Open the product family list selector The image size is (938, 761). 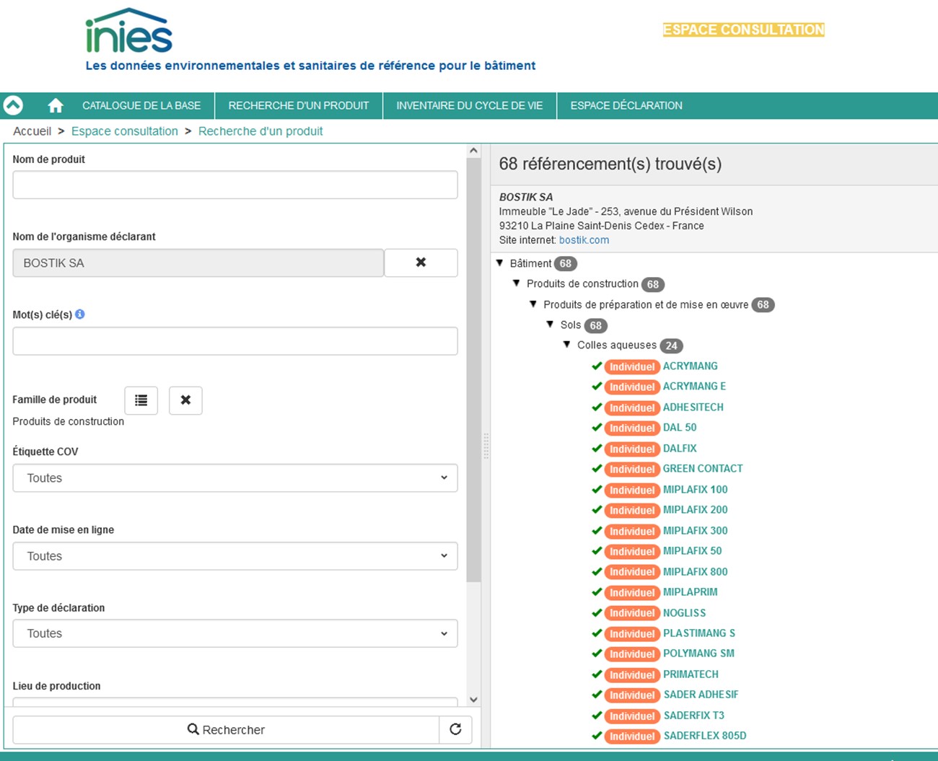click(141, 400)
